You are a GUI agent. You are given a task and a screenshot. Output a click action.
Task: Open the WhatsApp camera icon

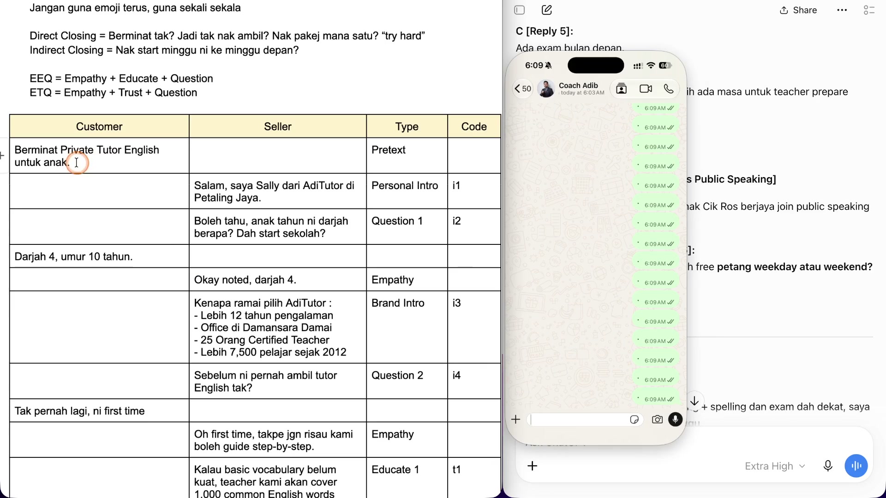tap(657, 419)
